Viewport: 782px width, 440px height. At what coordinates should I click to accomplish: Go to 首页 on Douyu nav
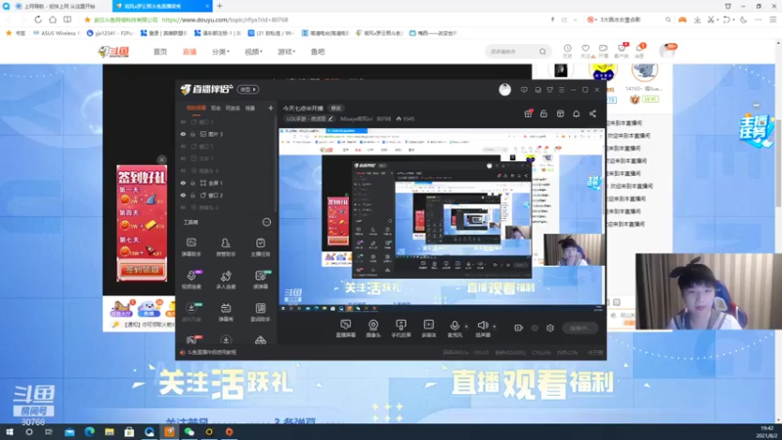(160, 52)
